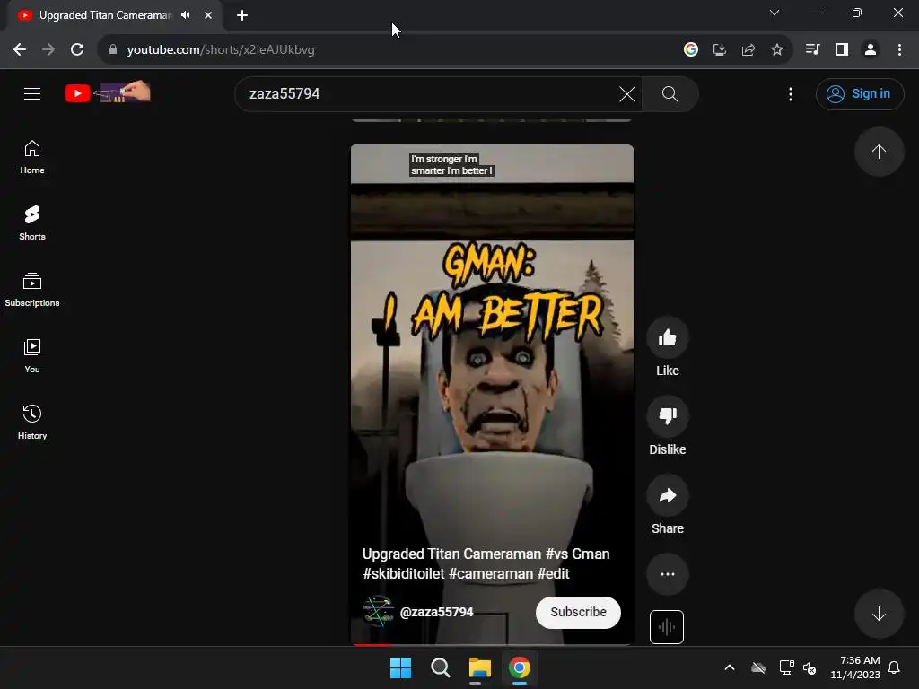Open the notification bell in the tray
This screenshot has height=689, width=919.
895,667
